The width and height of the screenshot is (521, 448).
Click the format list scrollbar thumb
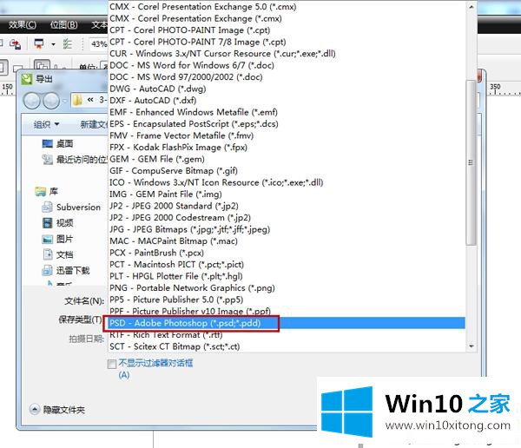(x=471, y=163)
